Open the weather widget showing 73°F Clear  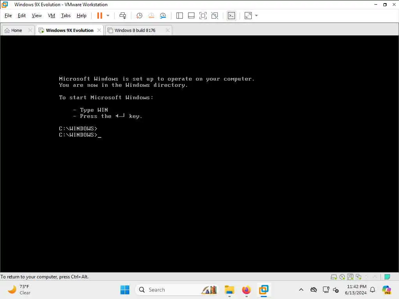coord(19,290)
